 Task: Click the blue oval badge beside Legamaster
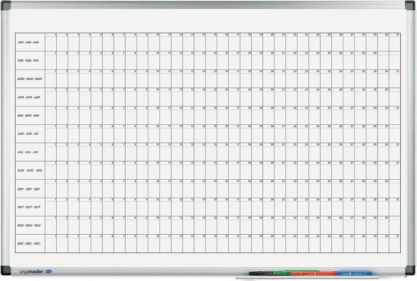[47, 271]
